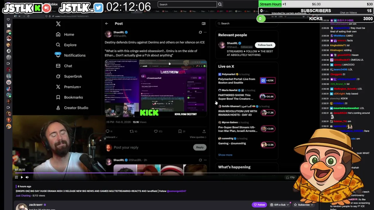
Task: Open Myron Gaines Pre-Super Bowl Stream entry
Action: [247, 127]
